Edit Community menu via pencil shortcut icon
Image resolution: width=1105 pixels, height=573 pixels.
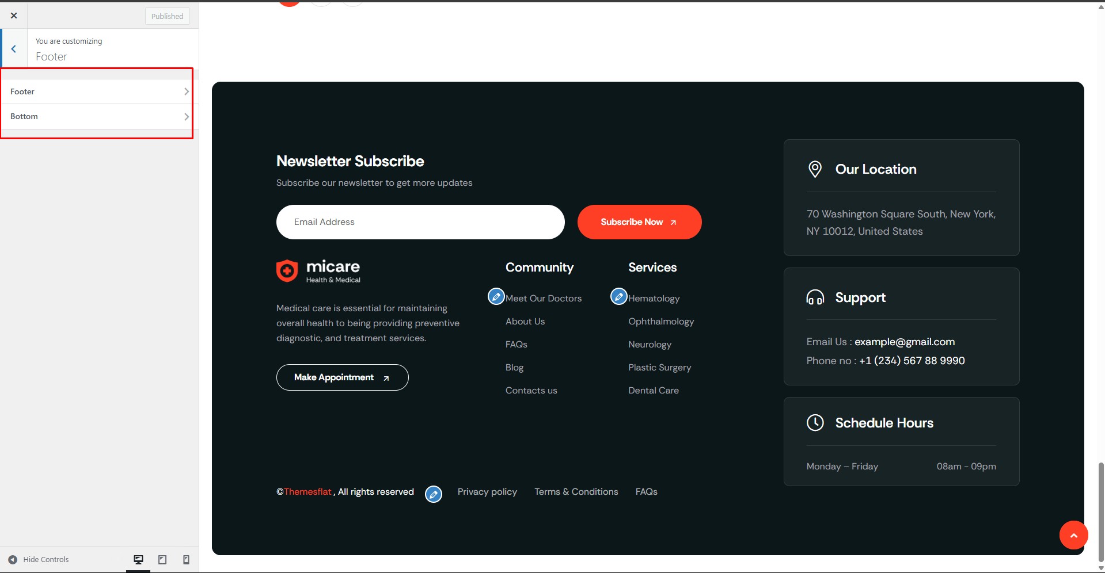coord(496,296)
